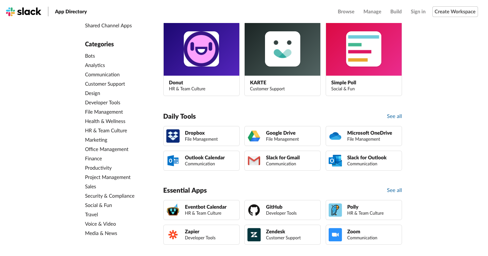Open the Simple Poll app icon image
Viewport: 488px width, 256px height.
[x=364, y=49]
